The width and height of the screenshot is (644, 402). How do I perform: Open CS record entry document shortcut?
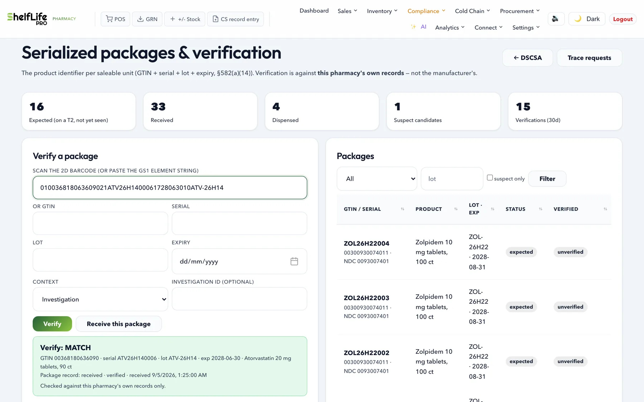[x=235, y=19]
